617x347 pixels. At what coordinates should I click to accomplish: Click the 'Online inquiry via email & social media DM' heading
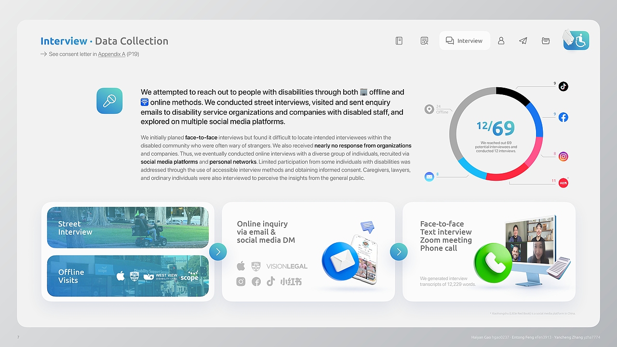click(266, 232)
